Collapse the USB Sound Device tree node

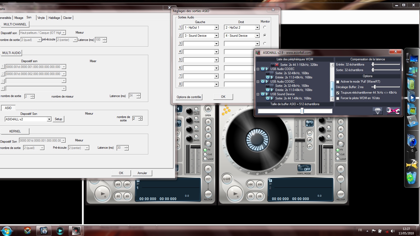pyautogui.click(x=258, y=94)
